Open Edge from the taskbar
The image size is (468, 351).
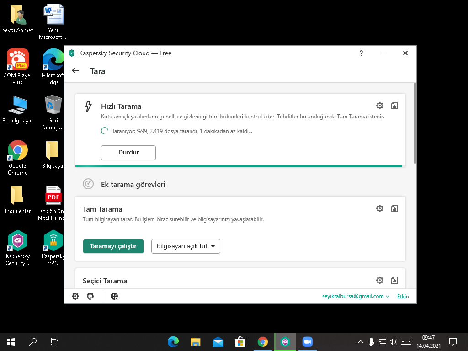coord(173,342)
